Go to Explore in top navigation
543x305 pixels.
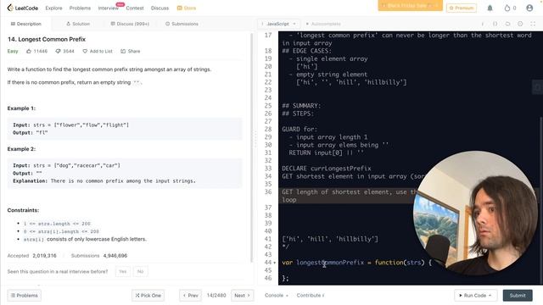(53, 8)
